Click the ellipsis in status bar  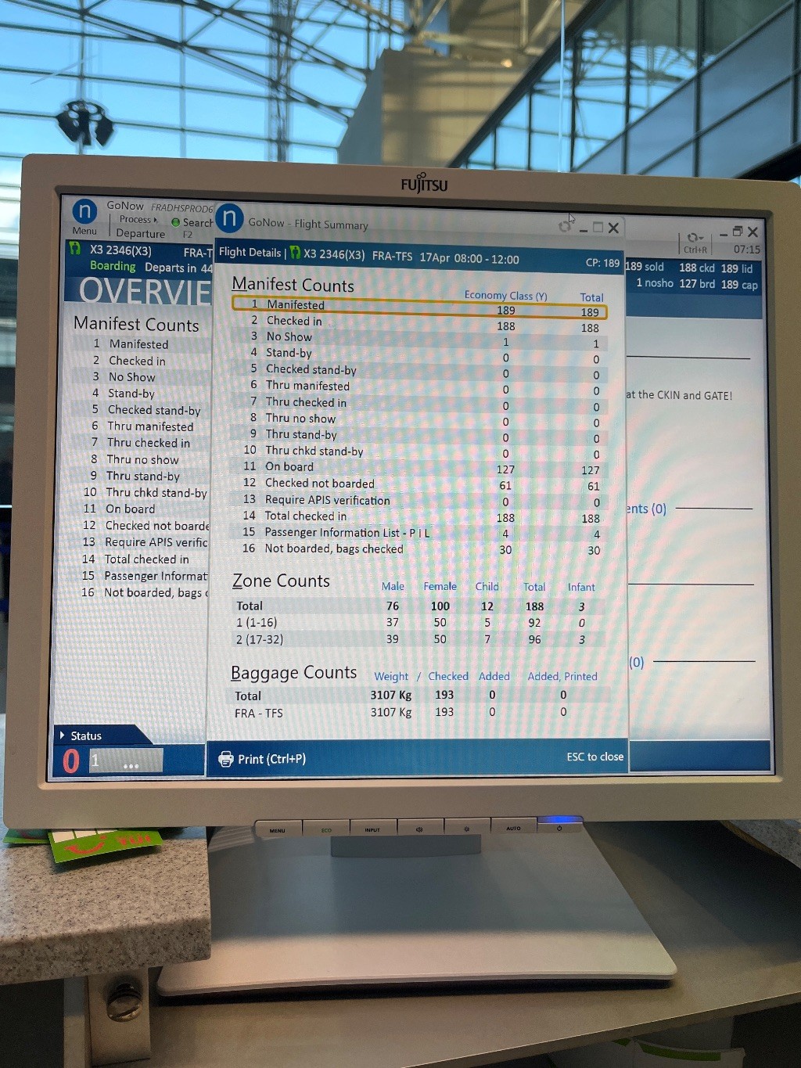(x=131, y=764)
